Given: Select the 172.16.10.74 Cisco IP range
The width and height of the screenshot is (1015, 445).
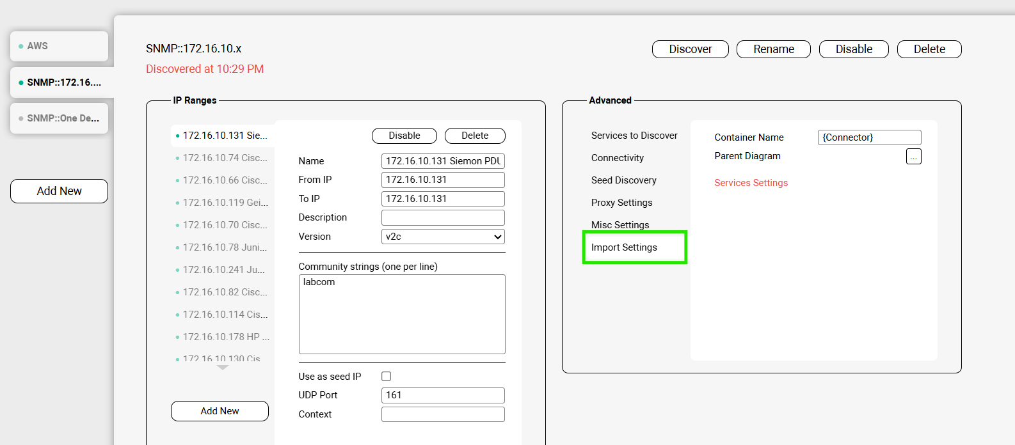Looking at the screenshot, I should (x=225, y=158).
